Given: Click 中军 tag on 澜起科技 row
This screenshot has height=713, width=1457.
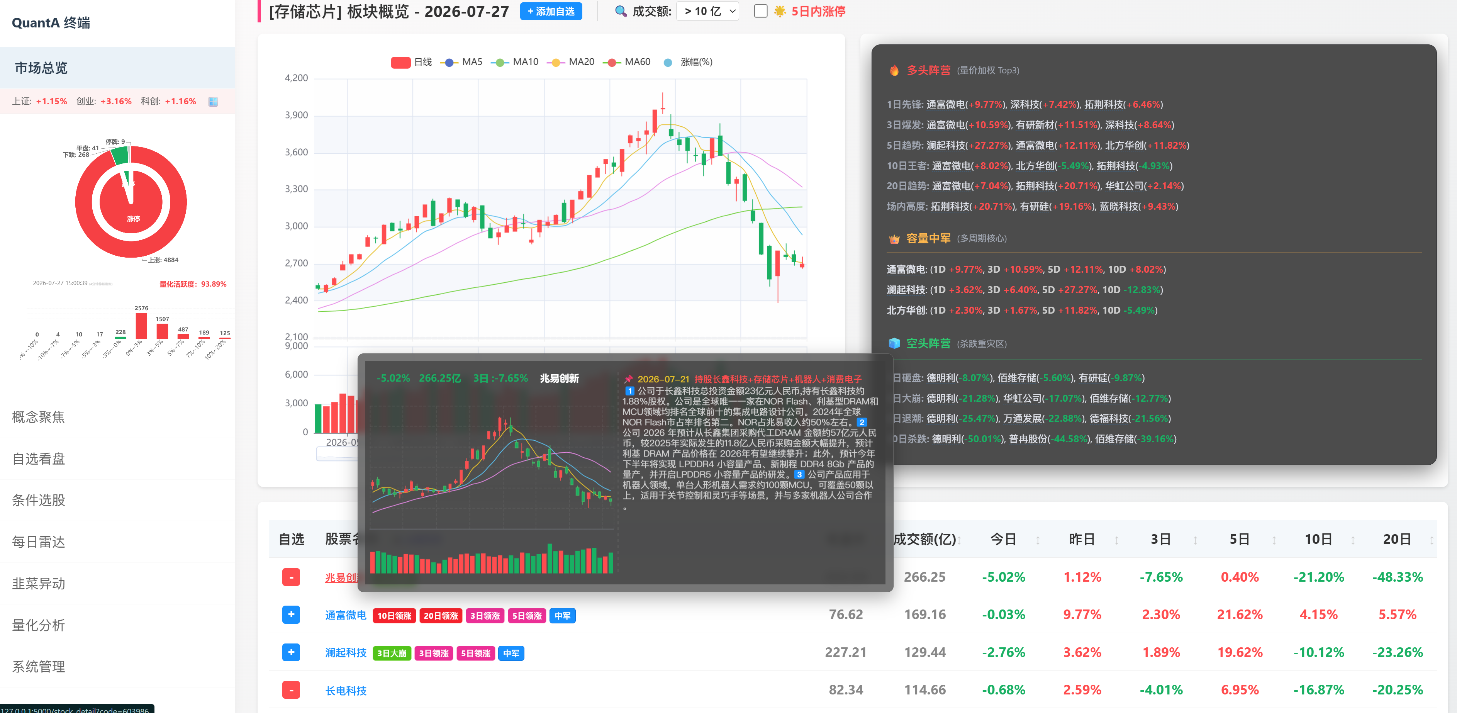Looking at the screenshot, I should click(x=511, y=654).
